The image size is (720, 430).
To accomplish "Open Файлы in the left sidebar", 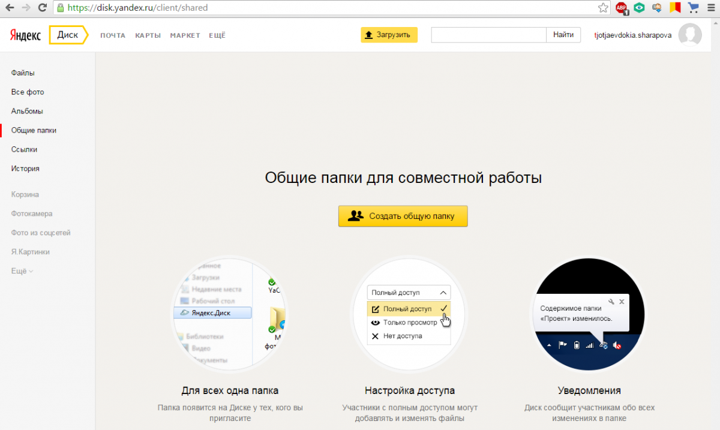I will pos(23,73).
